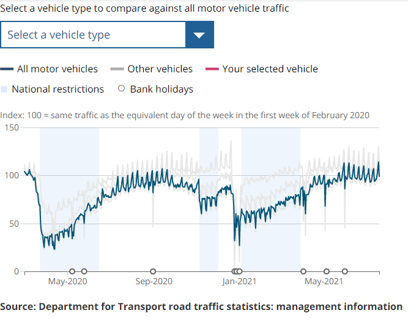Viewport: 408px width, 321px height.
Task: Click the grey Other vehicles legend line
Action: coord(117,69)
